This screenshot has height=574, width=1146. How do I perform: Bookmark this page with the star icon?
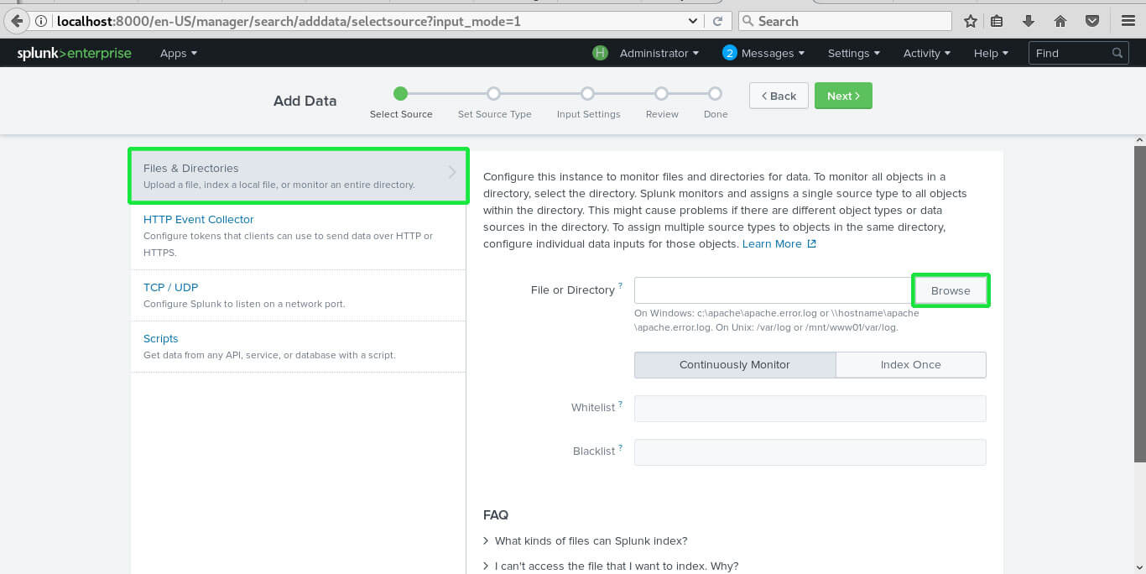[971, 21]
